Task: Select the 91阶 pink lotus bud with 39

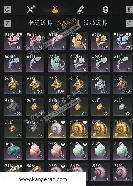Action: point(57,150)
